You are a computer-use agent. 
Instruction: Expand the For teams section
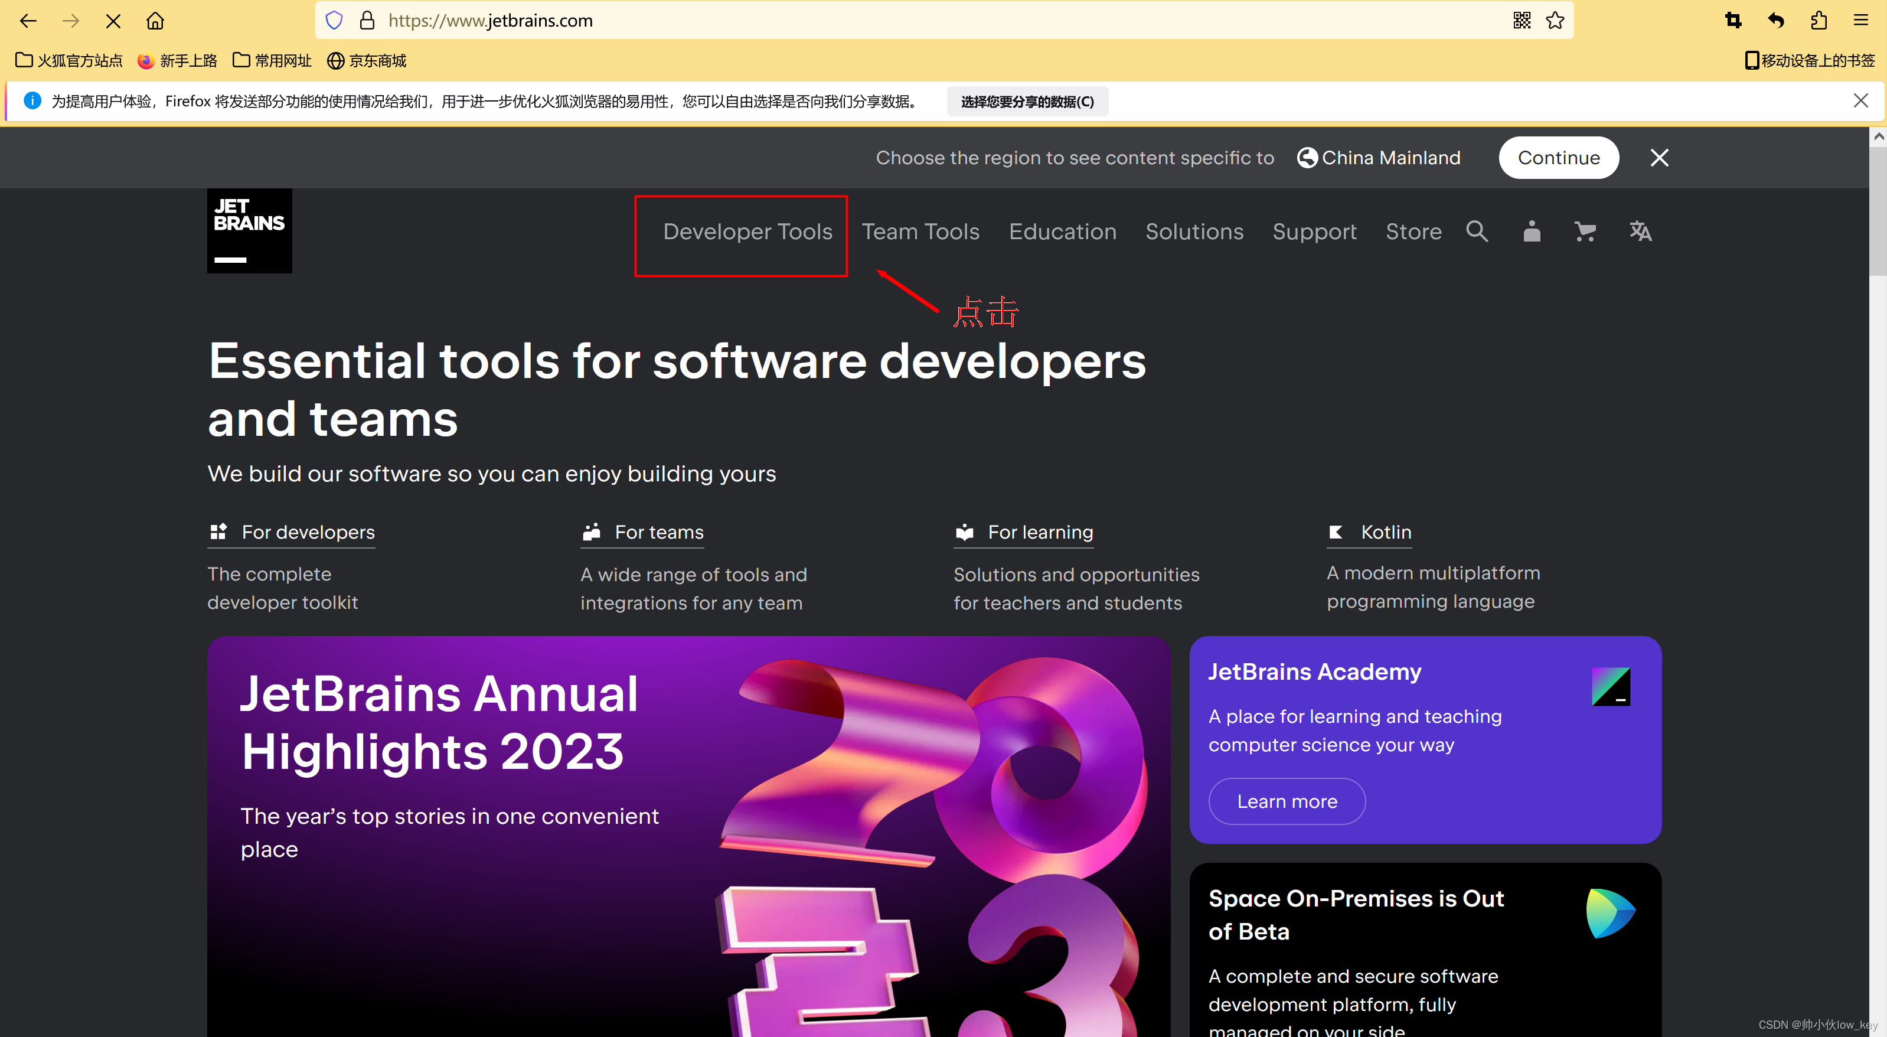click(x=660, y=531)
